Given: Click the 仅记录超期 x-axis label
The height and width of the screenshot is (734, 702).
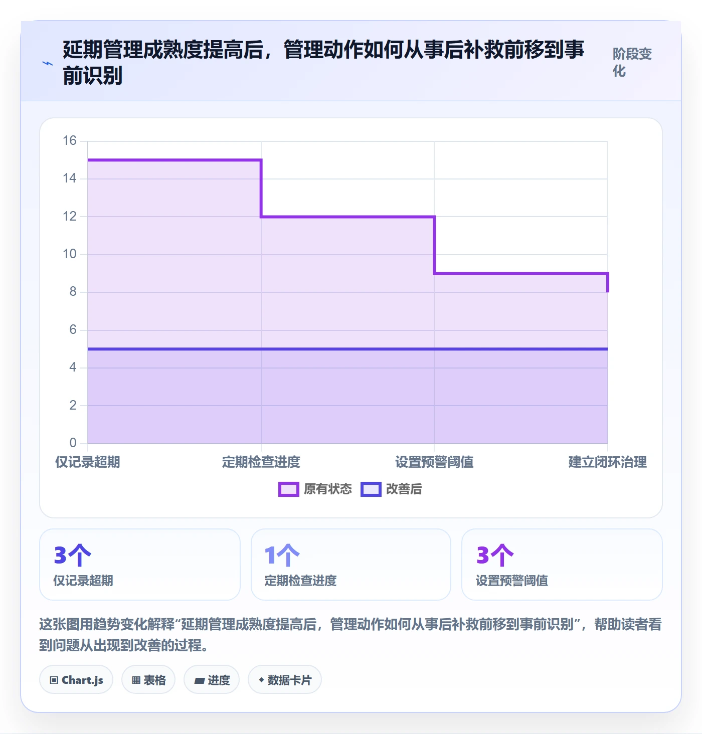Looking at the screenshot, I should [88, 462].
